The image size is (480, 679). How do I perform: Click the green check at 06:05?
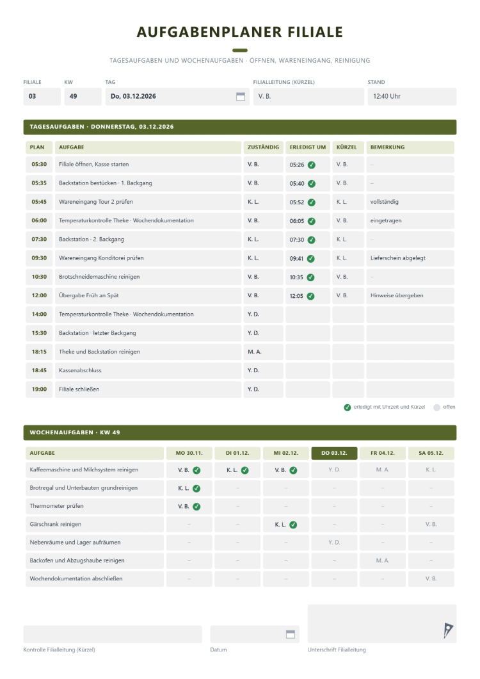312,221
